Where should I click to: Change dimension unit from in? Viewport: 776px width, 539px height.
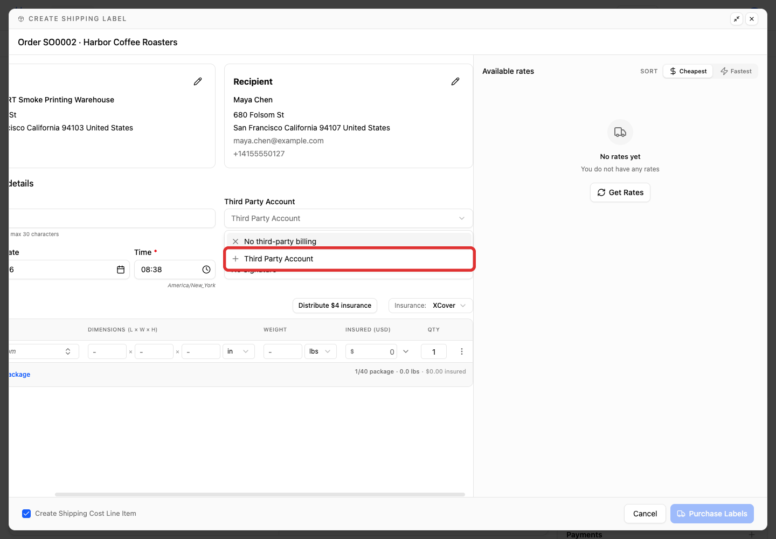(239, 351)
